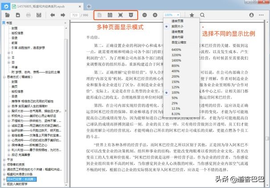The height and width of the screenshot is (188, 270).
Task: Click the bookmark panel scrollbar down arrow
Action: 66,185
